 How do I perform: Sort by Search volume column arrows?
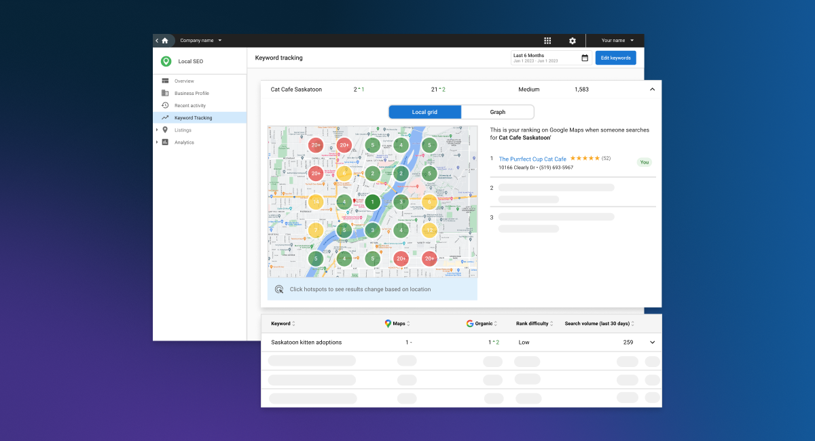click(633, 324)
